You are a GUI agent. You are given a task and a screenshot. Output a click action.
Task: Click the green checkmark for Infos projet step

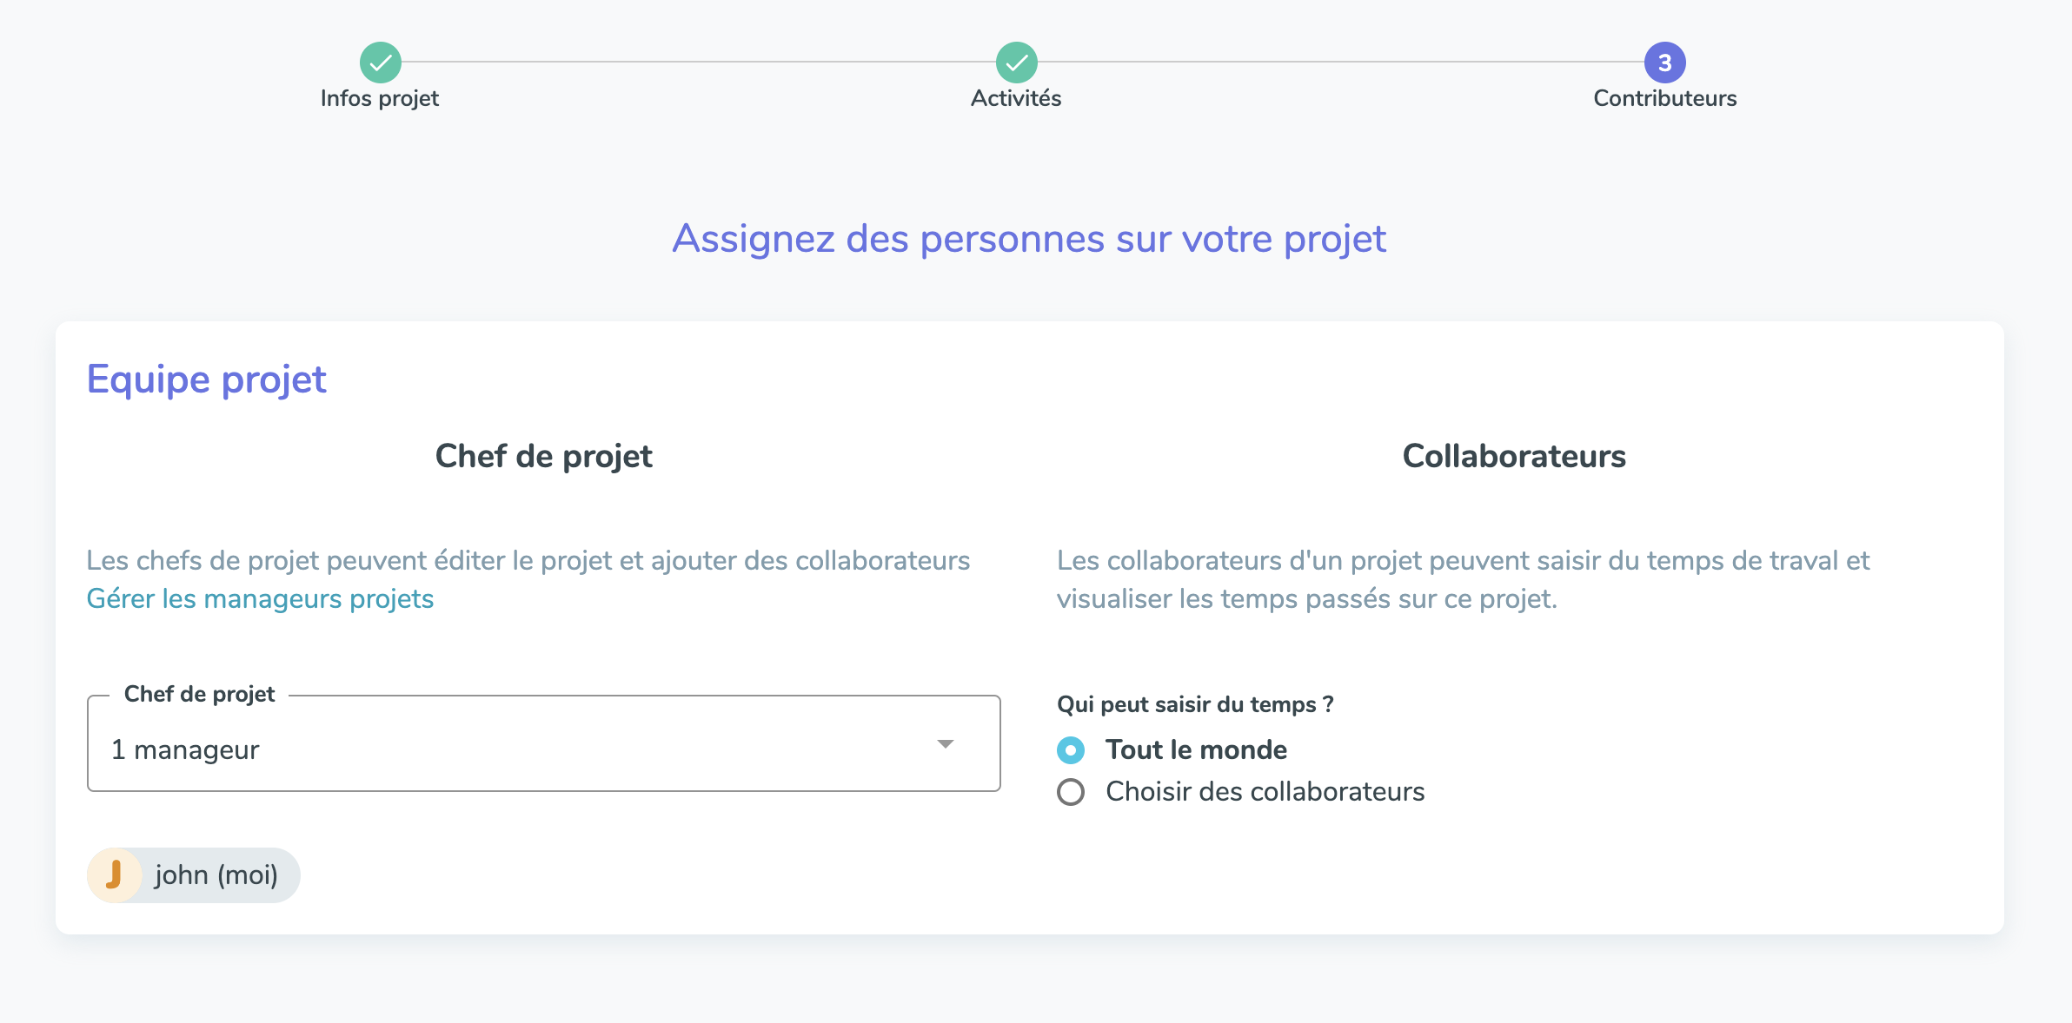pyautogui.click(x=381, y=63)
